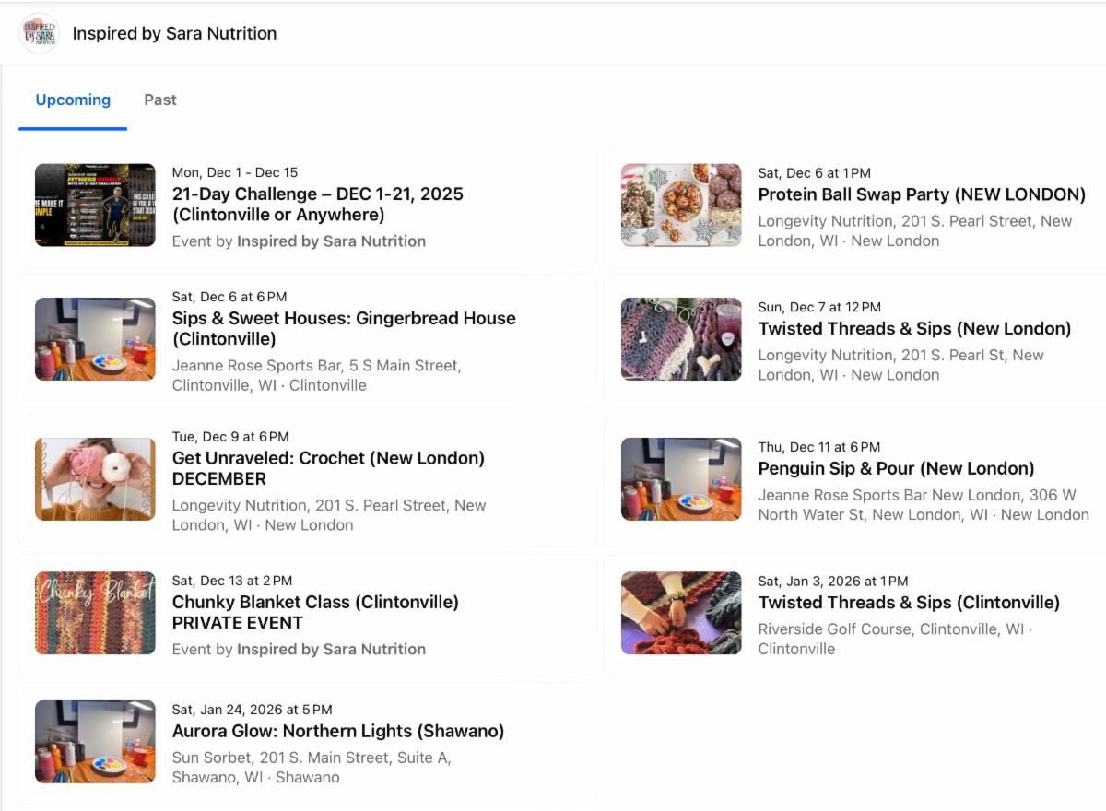Click the Jeanne Rose Sports Bar, 5 S Main Street address
The image size is (1106, 811).
pyautogui.click(x=317, y=375)
